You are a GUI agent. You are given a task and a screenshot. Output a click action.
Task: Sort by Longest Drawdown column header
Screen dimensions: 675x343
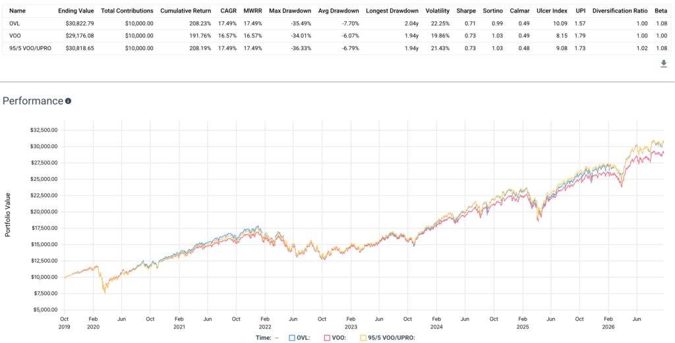click(392, 11)
